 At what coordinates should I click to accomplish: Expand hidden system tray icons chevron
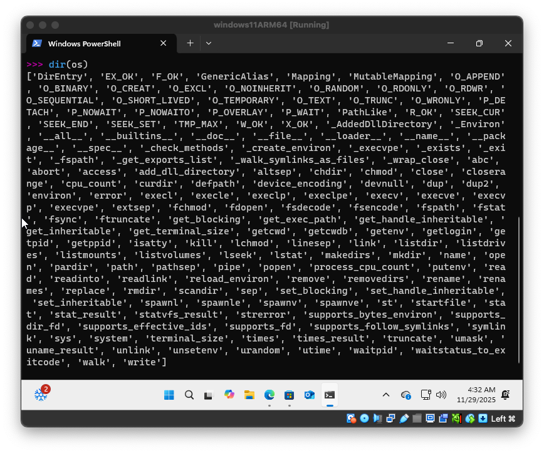(386, 395)
